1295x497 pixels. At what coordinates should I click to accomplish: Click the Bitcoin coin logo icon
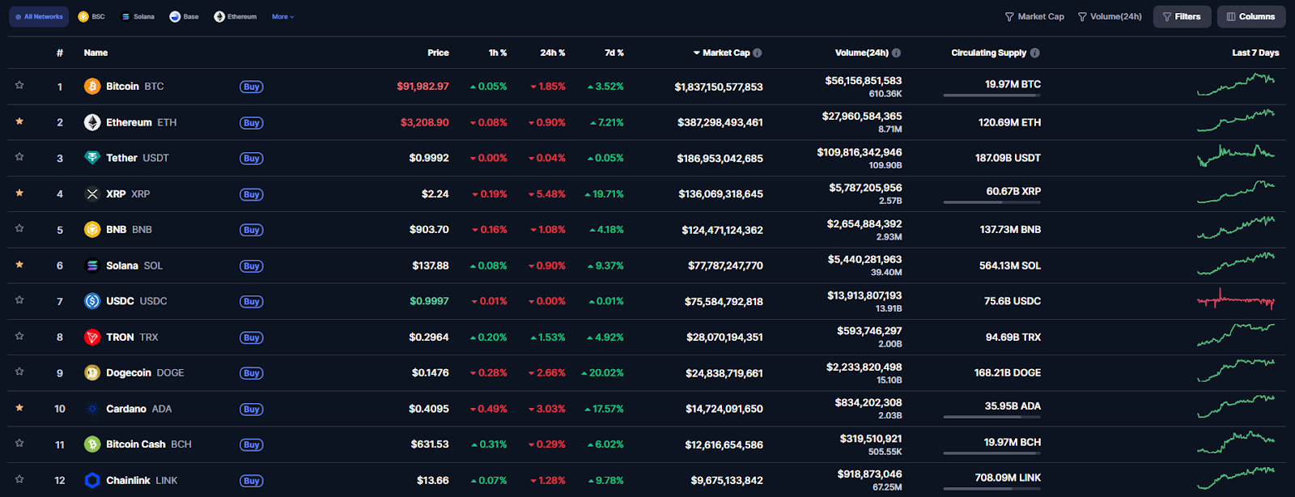pyautogui.click(x=92, y=87)
